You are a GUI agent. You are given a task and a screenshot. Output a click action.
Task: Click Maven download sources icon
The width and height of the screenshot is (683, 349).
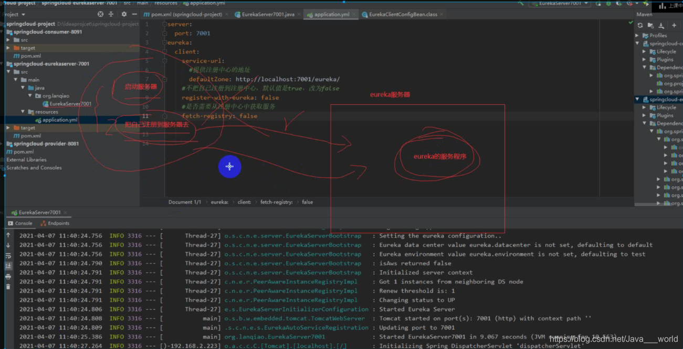coord(661,25)
